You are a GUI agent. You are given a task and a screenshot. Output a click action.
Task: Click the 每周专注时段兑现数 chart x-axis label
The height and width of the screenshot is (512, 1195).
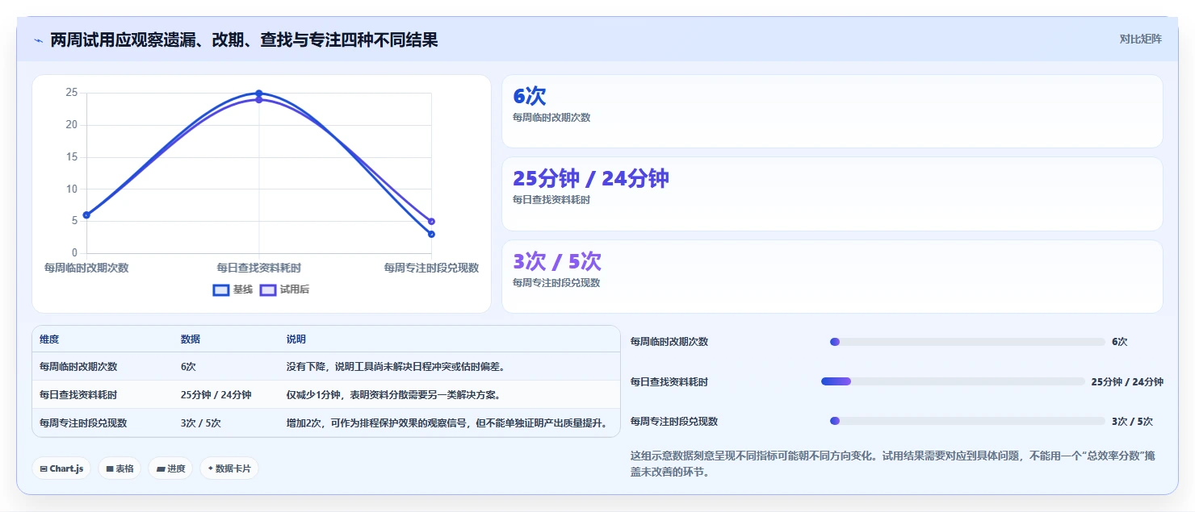pos(431,268)
